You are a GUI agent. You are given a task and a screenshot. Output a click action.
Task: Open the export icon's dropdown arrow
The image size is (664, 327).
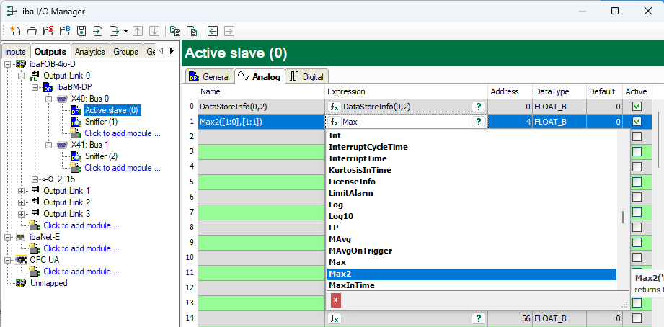125,31
